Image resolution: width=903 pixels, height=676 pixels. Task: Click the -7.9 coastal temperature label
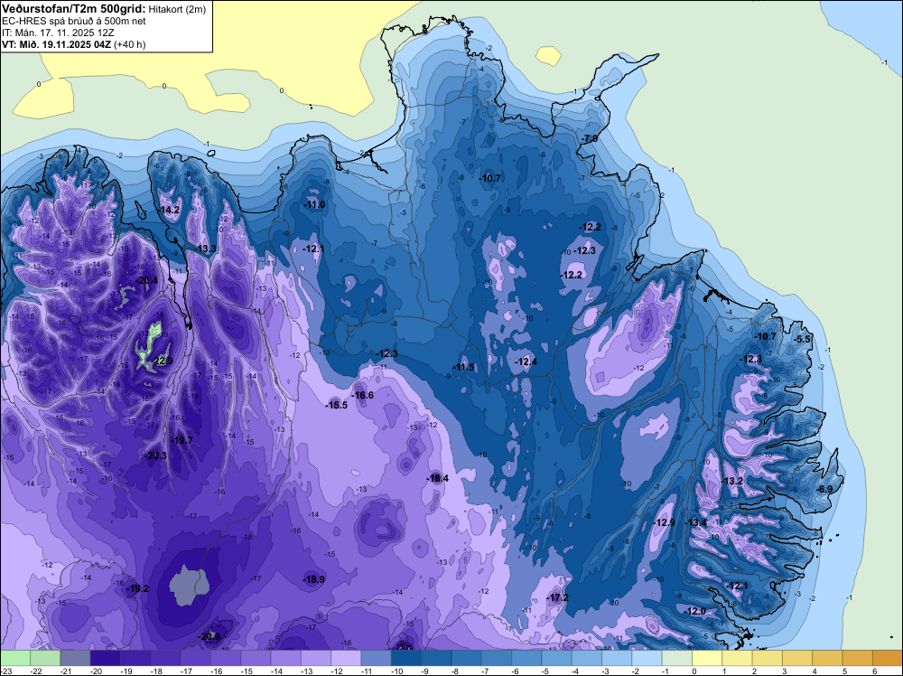tap(589, 139)
